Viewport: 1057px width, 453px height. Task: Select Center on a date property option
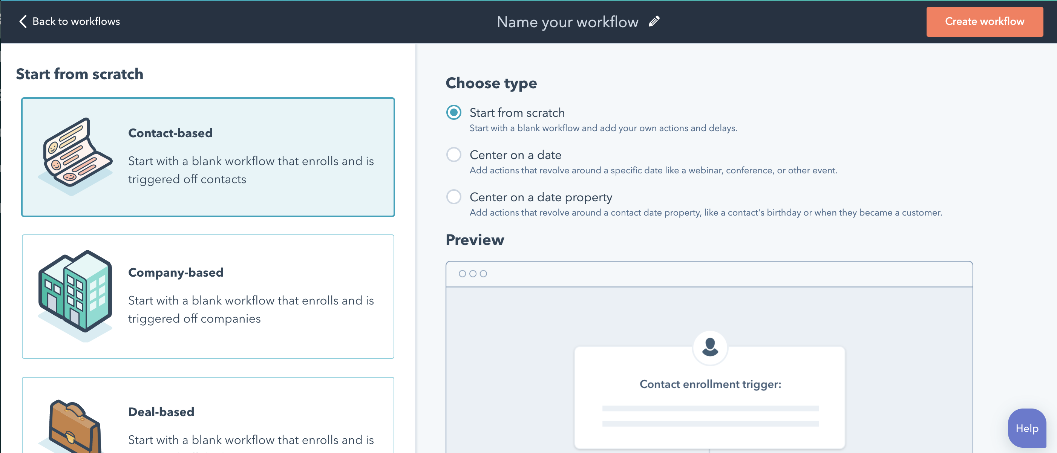(x=454, y=197)
